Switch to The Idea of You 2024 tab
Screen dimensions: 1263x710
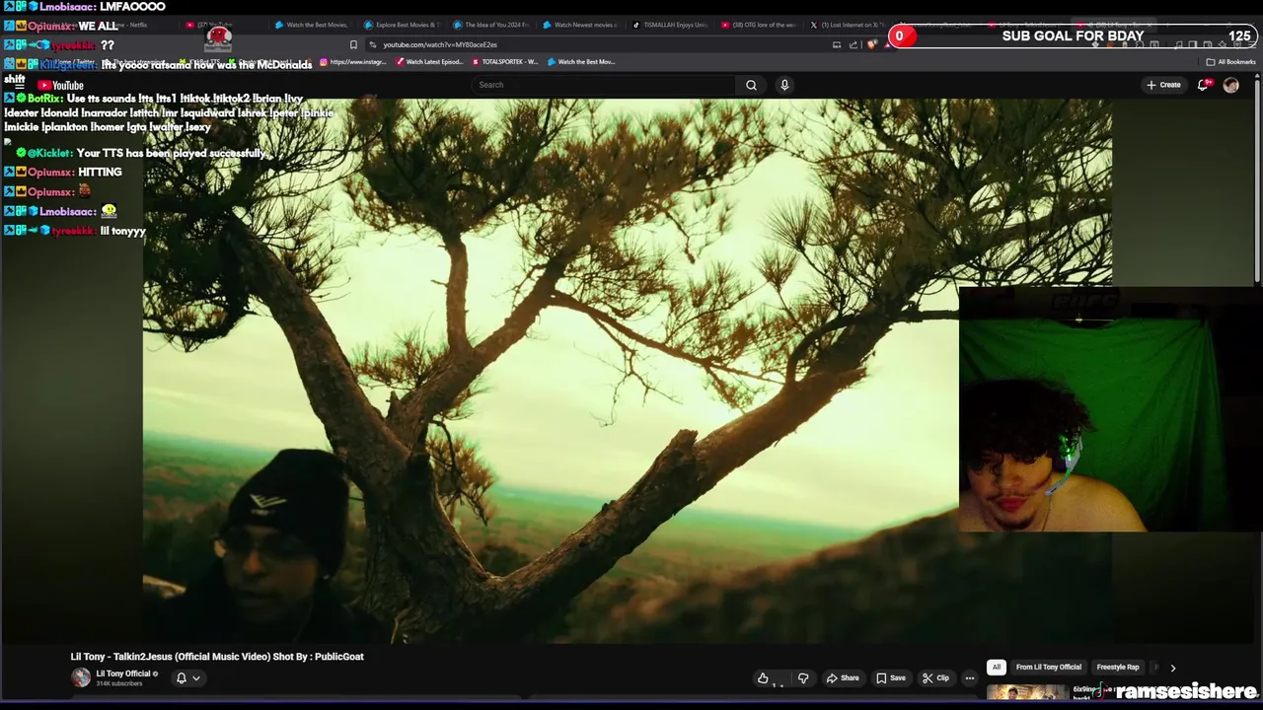490,25
